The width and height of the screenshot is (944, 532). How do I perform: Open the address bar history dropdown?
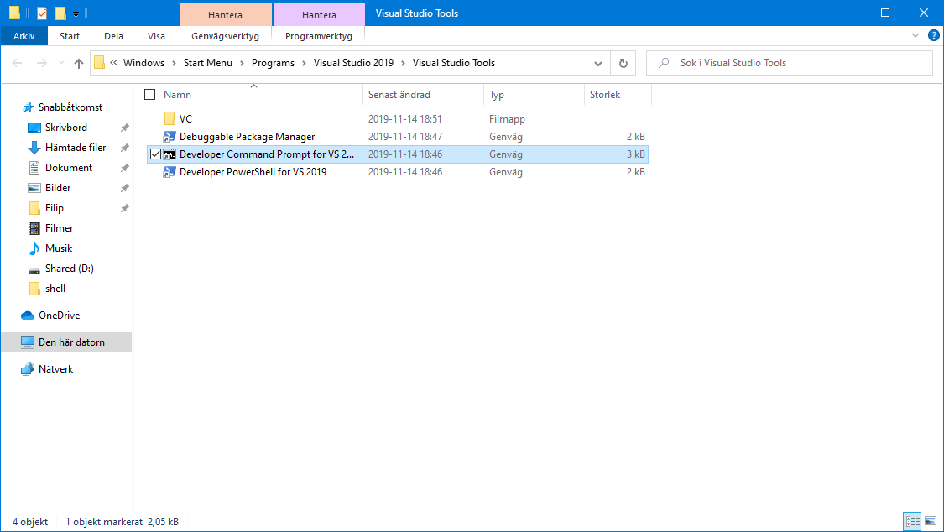tap(597, 63)
